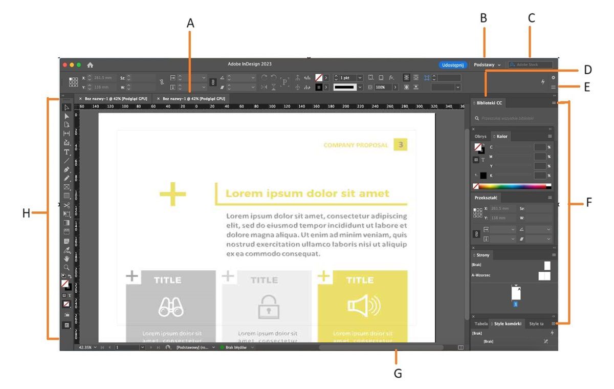The image size is (614, 389).
Task: Click the fill swatch in Kolor panel
Action: [477, 147]
